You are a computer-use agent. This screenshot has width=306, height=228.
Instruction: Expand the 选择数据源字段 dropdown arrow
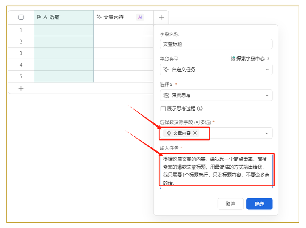click(267, 133)
